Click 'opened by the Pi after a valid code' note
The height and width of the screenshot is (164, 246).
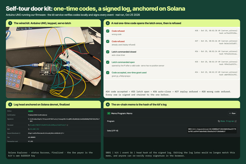click(x=138, y=66)
